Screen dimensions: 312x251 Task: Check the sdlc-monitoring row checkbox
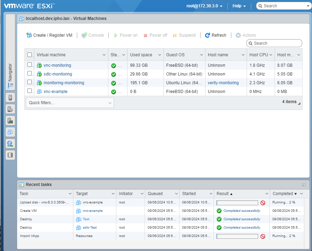[30, 73]
